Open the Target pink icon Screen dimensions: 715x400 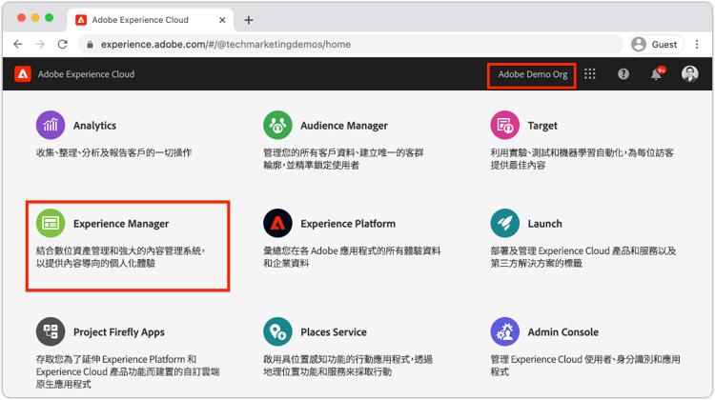point(504,126)
